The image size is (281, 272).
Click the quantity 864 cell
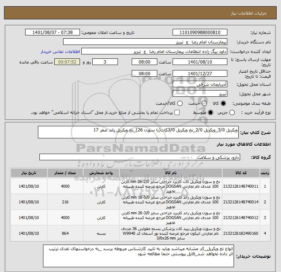65,233
